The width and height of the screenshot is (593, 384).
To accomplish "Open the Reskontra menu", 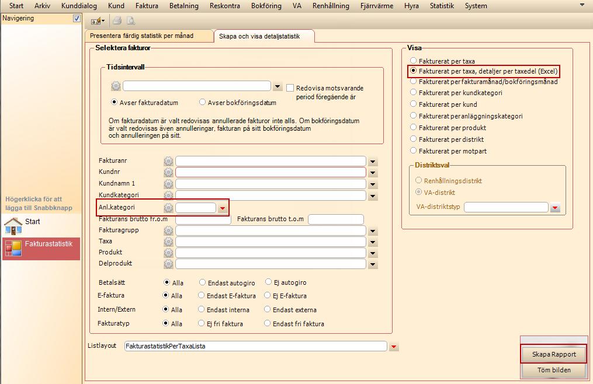I will tap(225, 6).
